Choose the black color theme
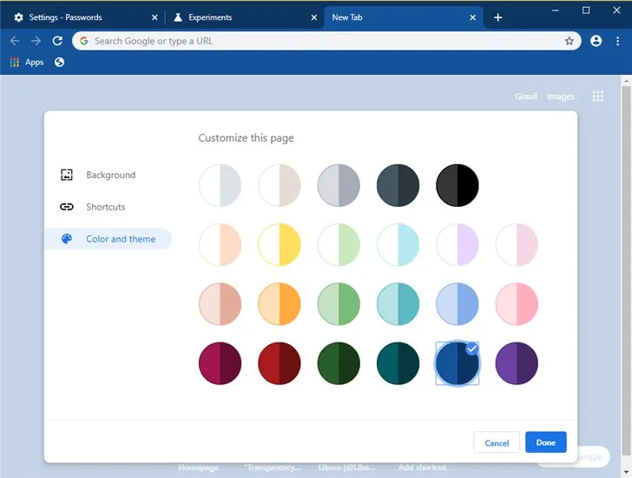This screenshot has height=478, width=632. point(457,185)
